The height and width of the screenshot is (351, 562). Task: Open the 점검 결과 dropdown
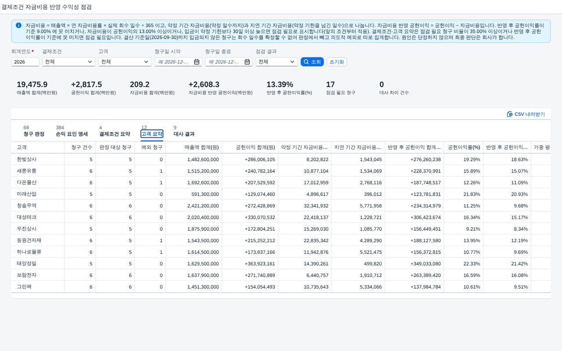[x=277, y=62]
